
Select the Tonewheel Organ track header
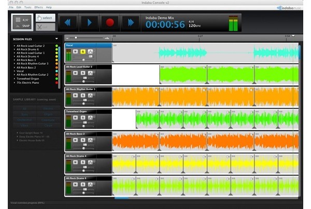point(88,111)
